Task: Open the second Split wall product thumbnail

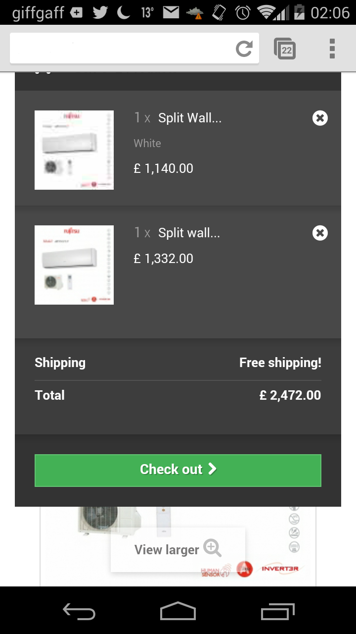Action: [x=74, y=265]
